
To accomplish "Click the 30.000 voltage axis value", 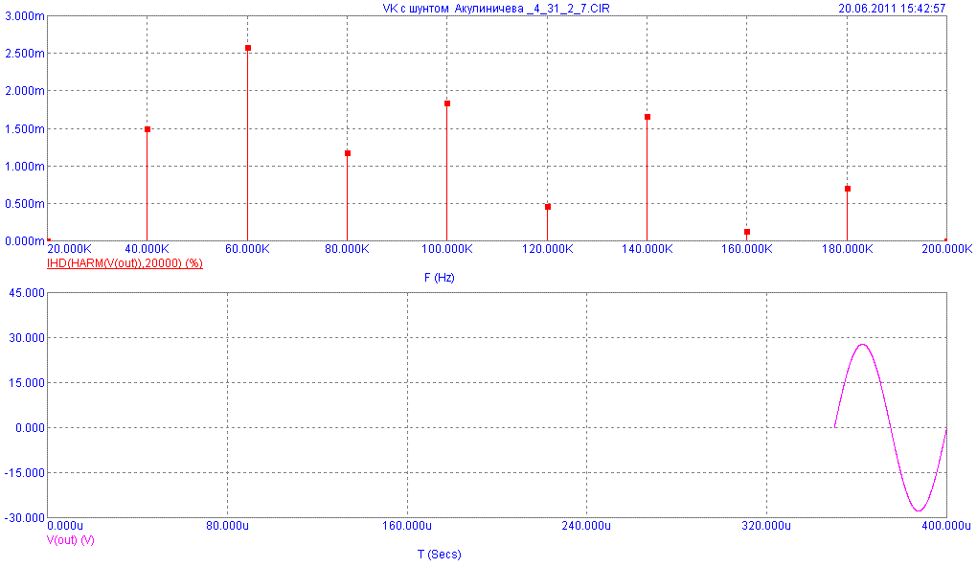I will pyautogui.click(x=26, y=338).
